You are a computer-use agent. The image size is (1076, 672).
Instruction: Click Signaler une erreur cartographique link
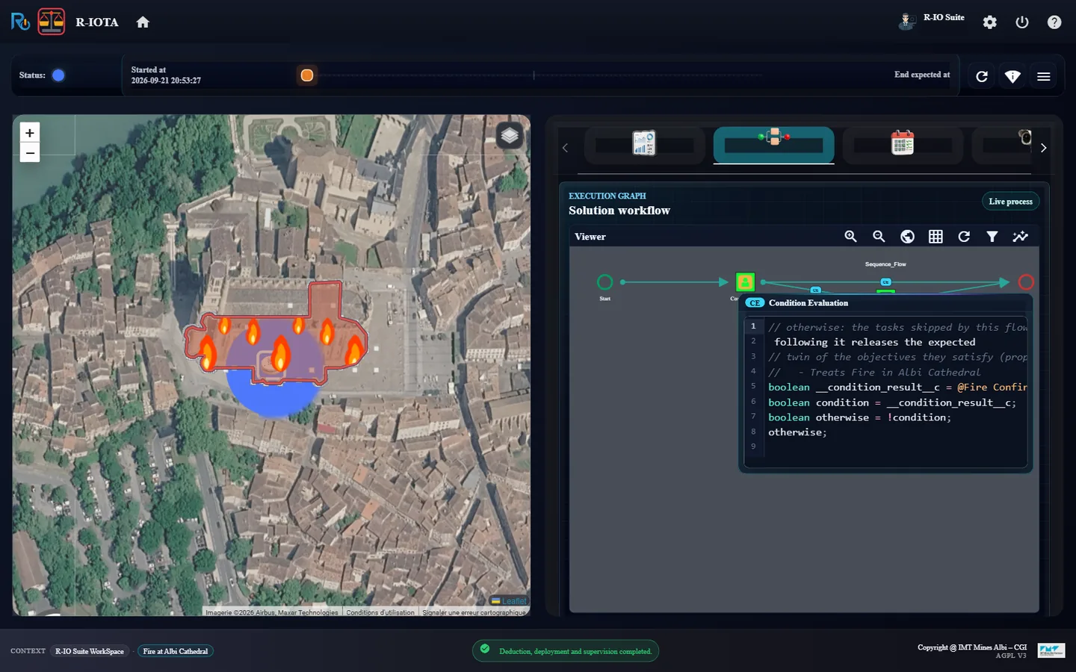click(474, 612)
